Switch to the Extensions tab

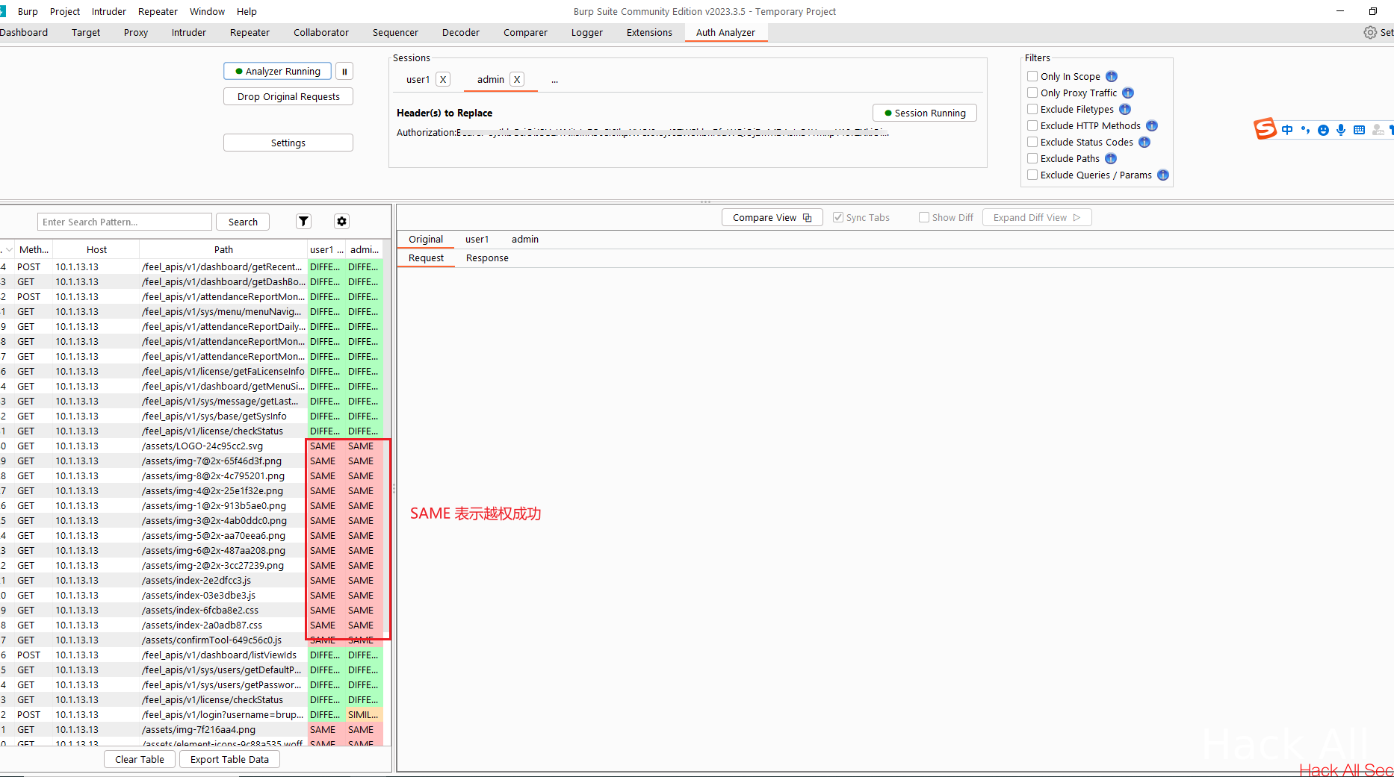[649, 33]
